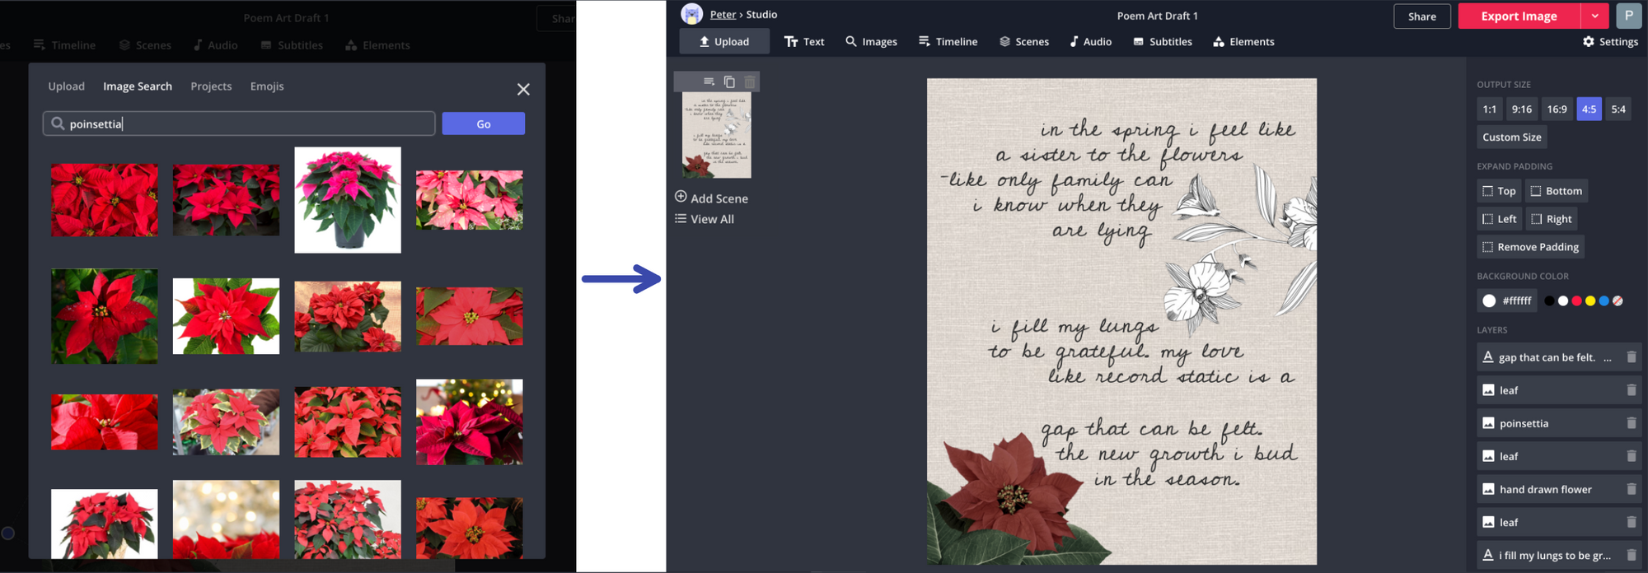Close the image search dialog
Image resolution: width=1648 pixels, height=573 pixels.
click(x=523, y=89)
